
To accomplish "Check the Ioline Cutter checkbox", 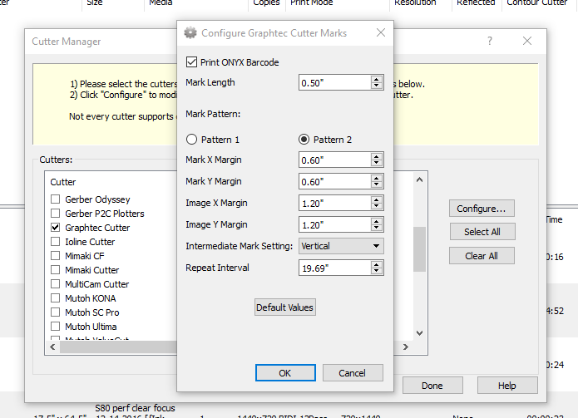I will 55,242.
